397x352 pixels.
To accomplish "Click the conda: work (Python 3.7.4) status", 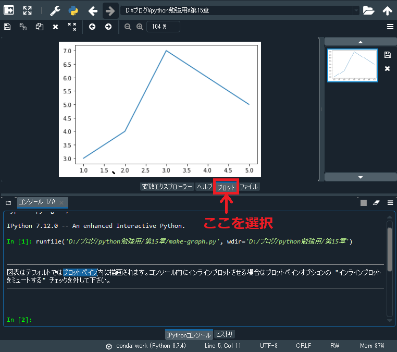I will pyautogui.click(x=146, y=346).
